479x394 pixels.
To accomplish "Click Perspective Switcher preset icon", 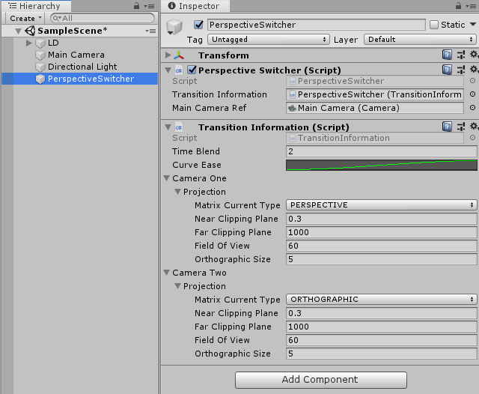I will (x=461, y=70).
